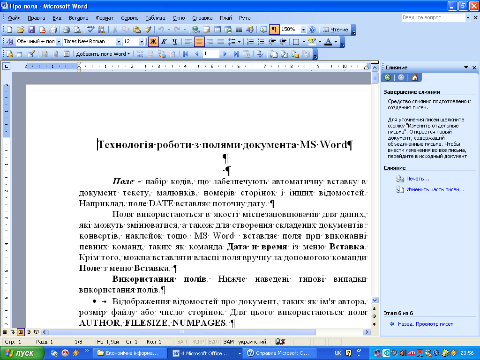Open highlight color picker arrow
The image size is (480, 360).
(x=320, y=41)
